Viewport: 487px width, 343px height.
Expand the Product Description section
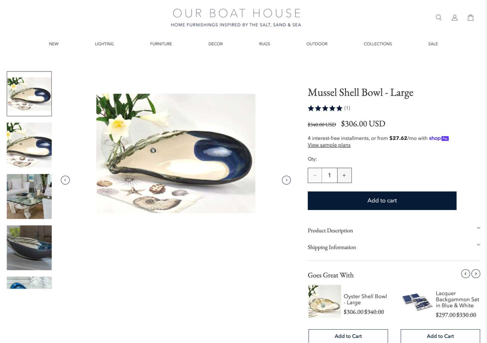click(x=394, y=230)
